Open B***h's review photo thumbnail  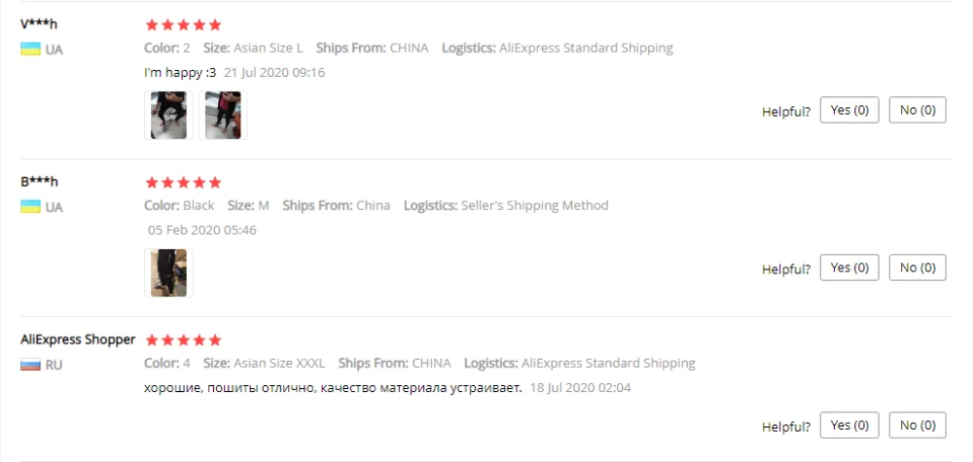[168, 272]
